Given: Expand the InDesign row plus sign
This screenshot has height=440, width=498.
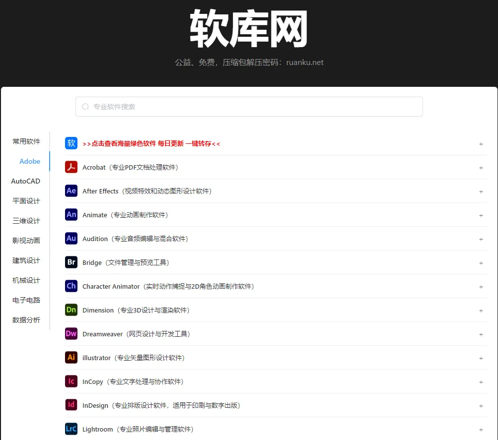Looking at the screenshot, I should point(481,406).
